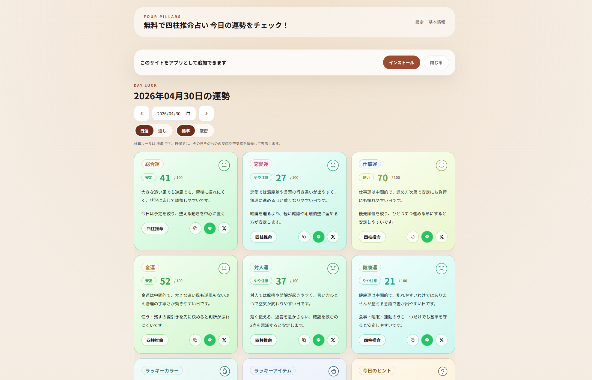Click the water drop icon on ラッキーカラー card

pos(225,371)
